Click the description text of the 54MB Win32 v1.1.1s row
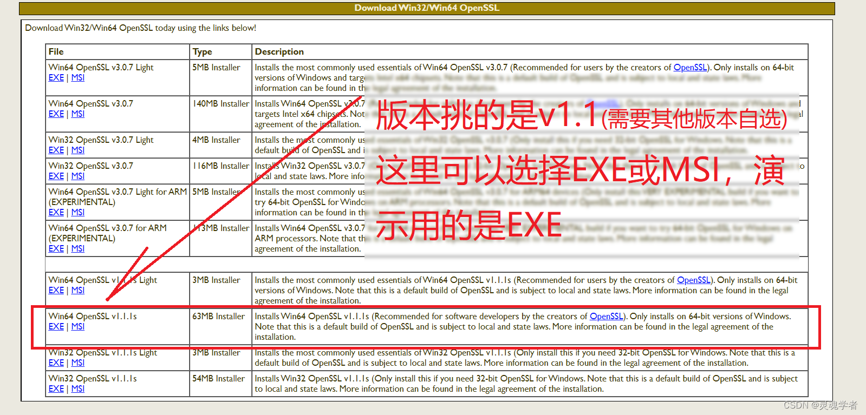 [x=526, y=384]
